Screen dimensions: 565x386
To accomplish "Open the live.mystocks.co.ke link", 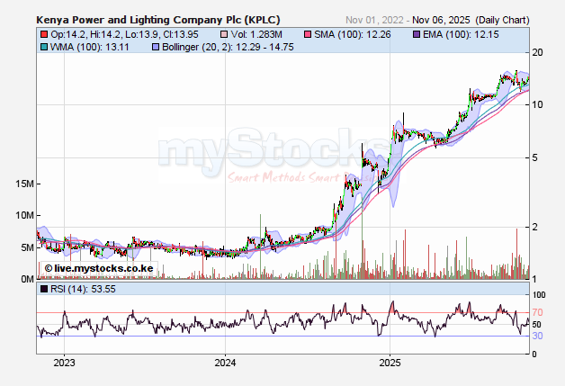I will click(99, 268).
